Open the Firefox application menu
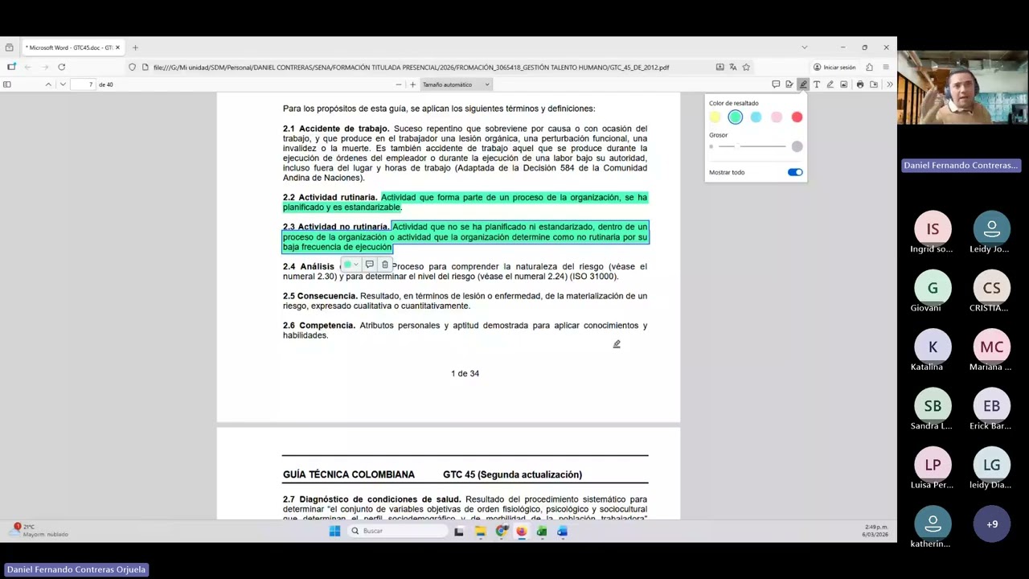1029x579 pixels. coord(886,67)
